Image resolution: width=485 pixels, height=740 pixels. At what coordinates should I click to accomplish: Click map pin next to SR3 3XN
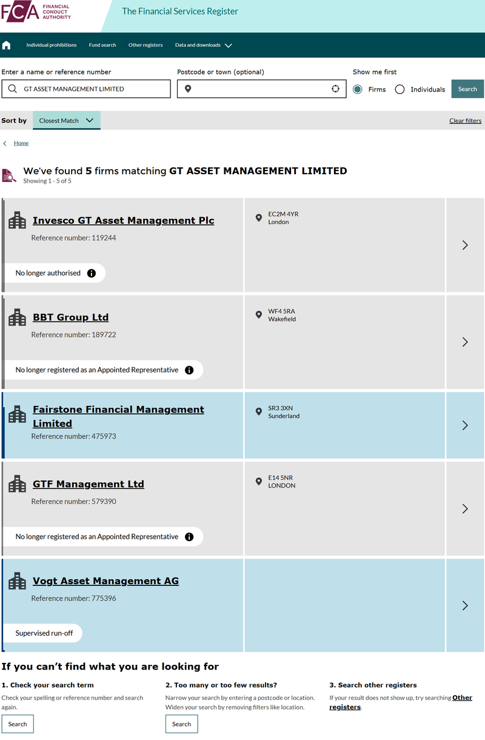point(259,411)
